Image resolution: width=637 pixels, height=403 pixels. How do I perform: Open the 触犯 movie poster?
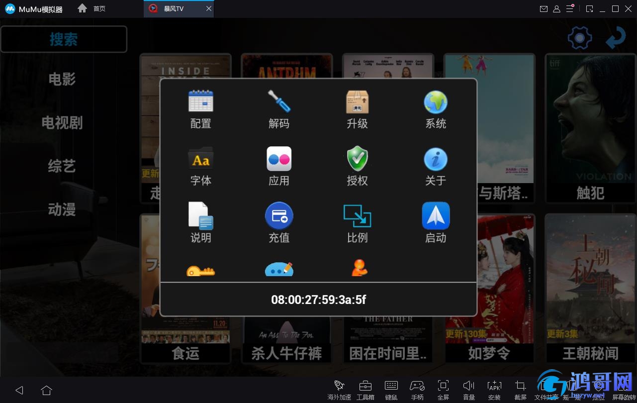click(590, 128)
